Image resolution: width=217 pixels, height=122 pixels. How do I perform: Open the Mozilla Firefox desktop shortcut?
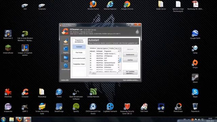point(93,5)
